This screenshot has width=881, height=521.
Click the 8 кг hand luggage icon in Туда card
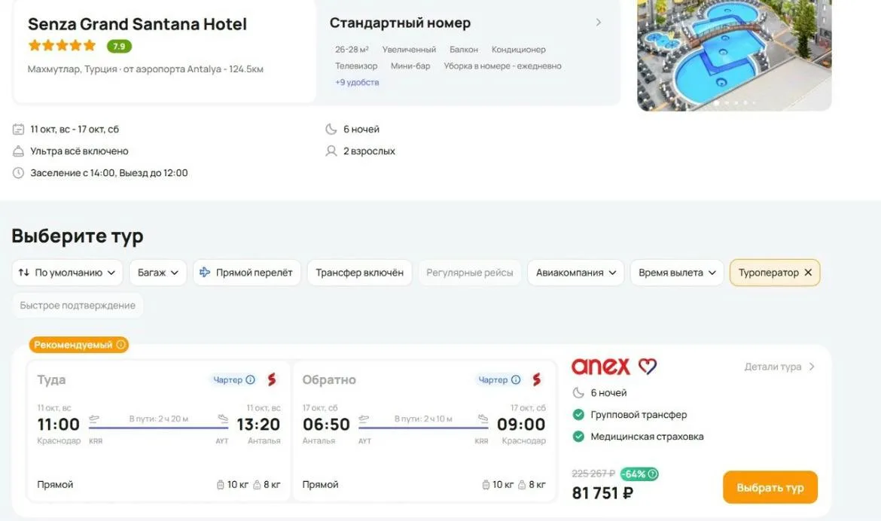[x=257, y=484]
